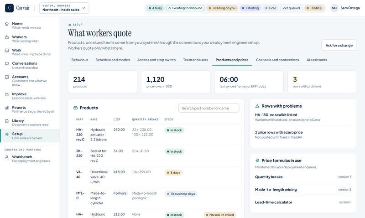Viewport: 365px width, 218px height.
Task: Open the Home sidebar icon
Action: (7, 24)
